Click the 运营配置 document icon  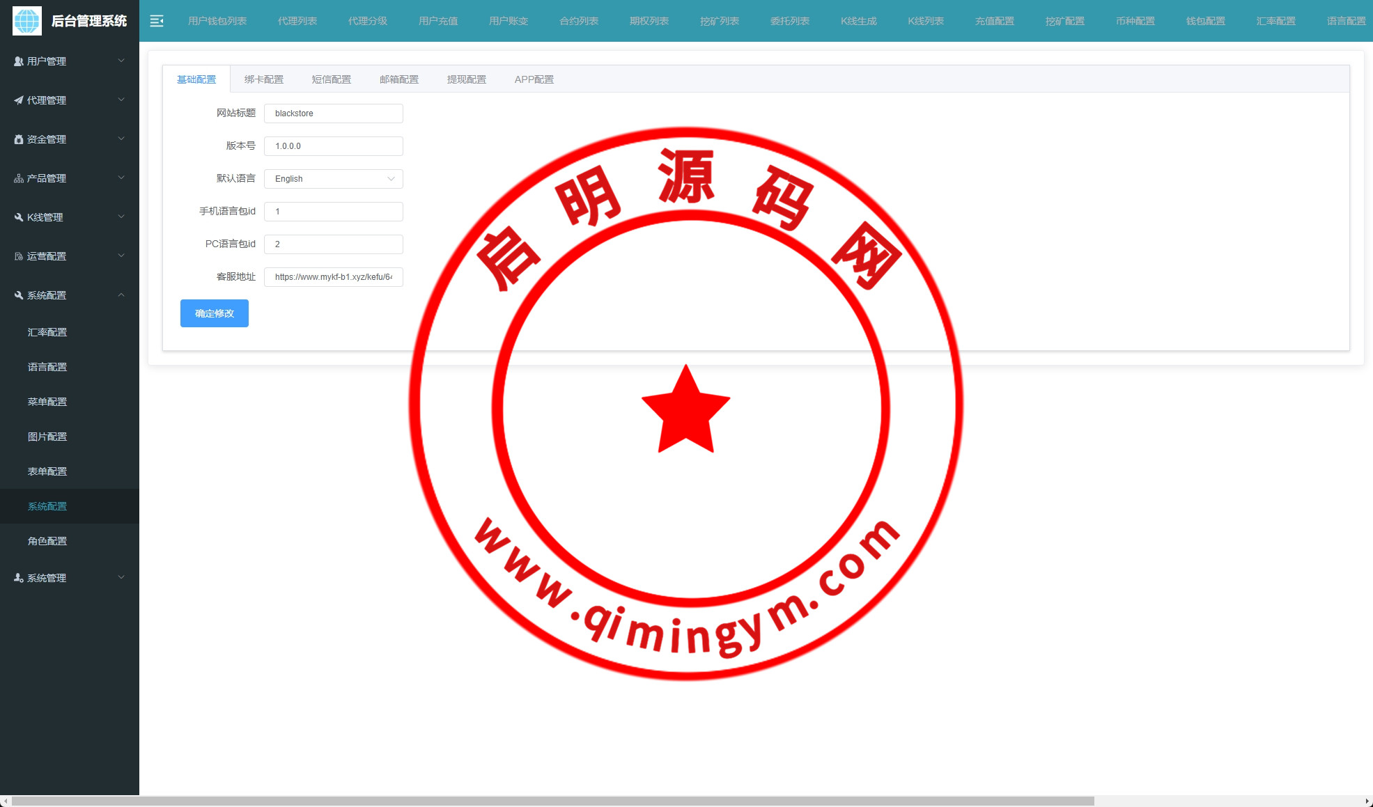pos(19,256)
